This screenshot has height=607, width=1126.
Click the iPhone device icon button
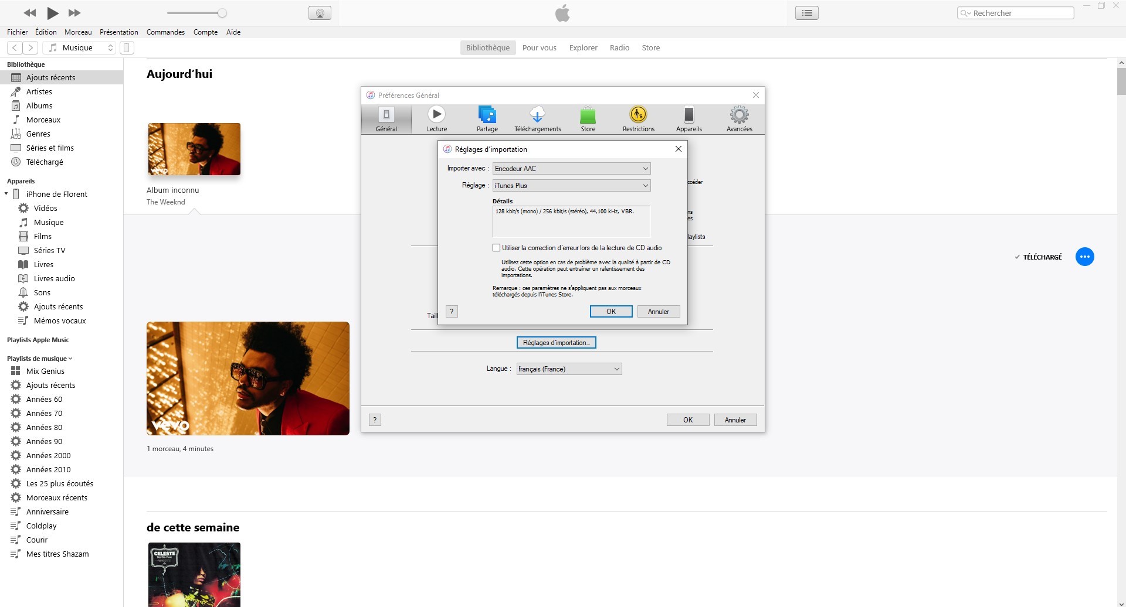click(x=127, y=48)
